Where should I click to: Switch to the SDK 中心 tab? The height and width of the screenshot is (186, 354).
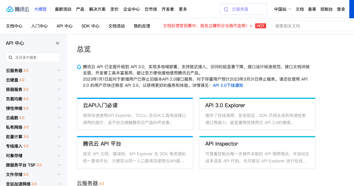click(90, 26)
